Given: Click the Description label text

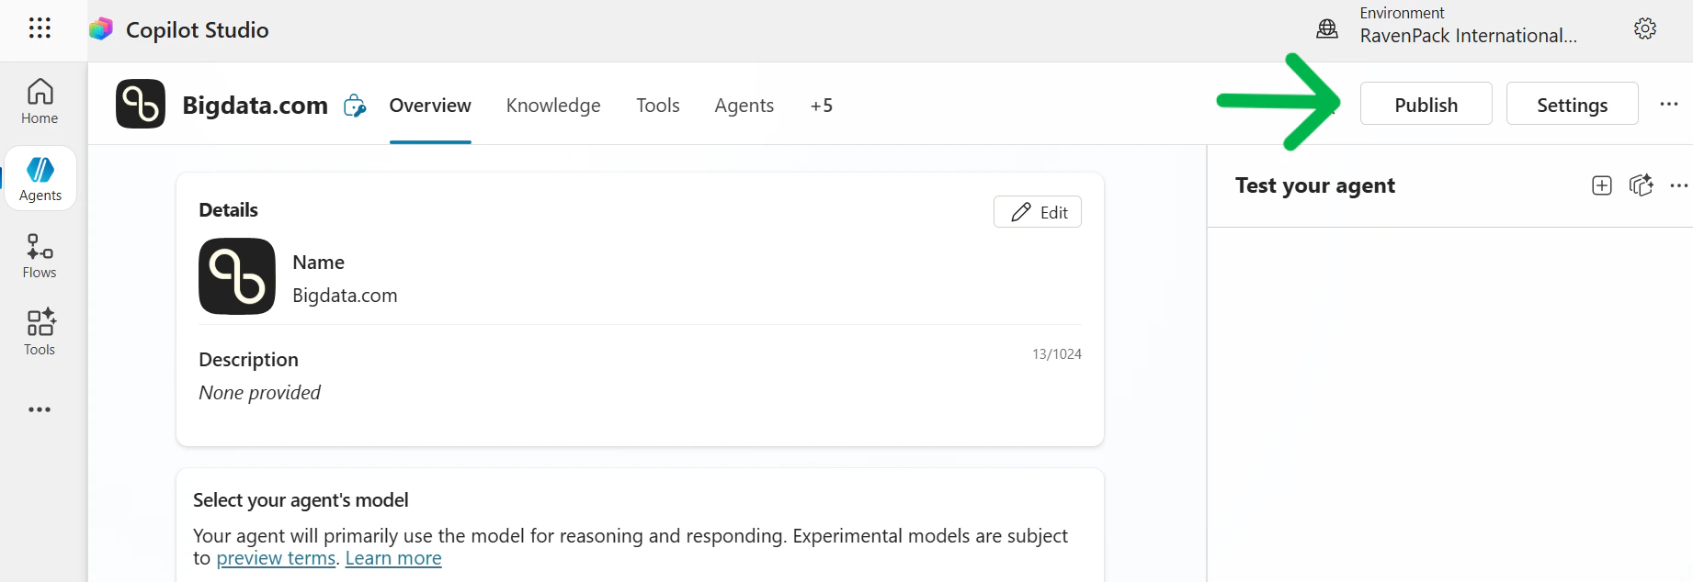Looking at the screenshot, I should point(249,360).
